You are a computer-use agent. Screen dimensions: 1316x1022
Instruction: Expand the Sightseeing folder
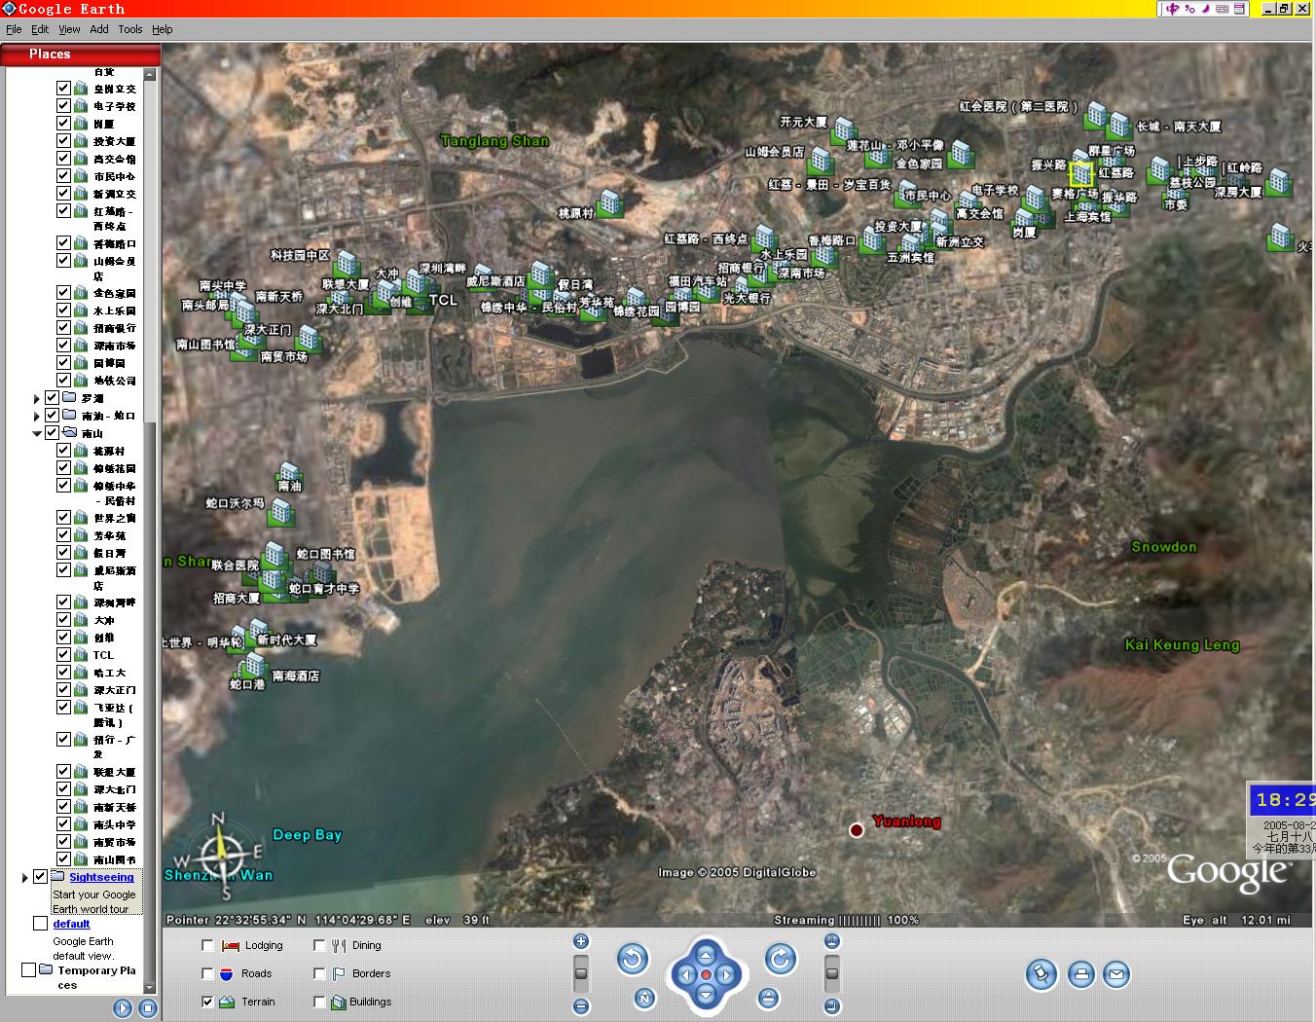click(x=24, y=877)
